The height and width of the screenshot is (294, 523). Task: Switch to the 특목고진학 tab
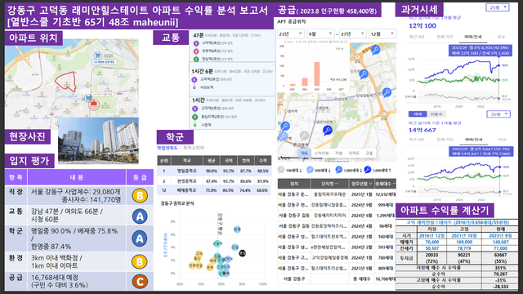pos(194,148)
